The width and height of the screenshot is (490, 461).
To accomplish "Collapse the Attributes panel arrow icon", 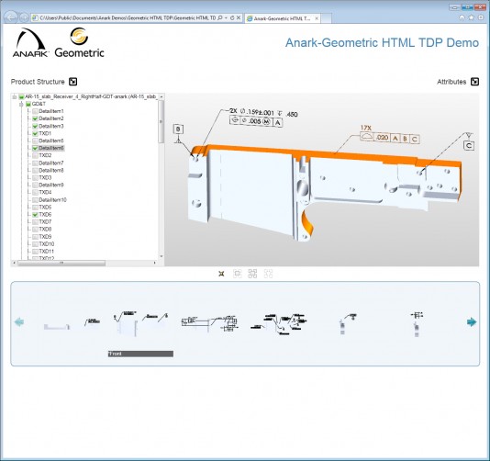I will 474,82.
